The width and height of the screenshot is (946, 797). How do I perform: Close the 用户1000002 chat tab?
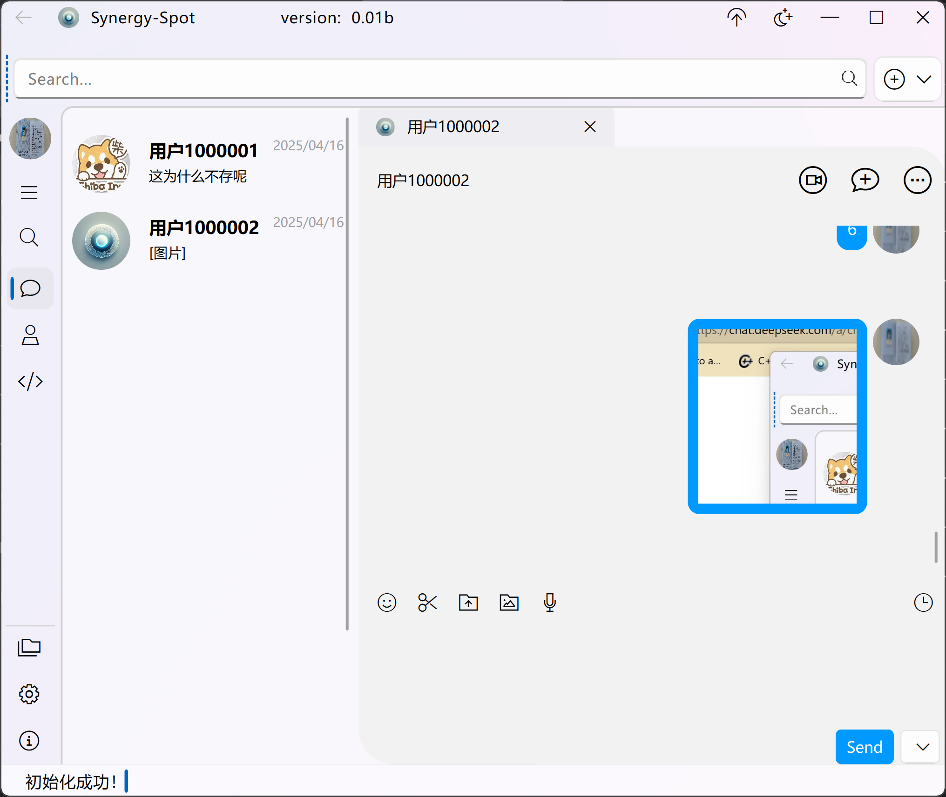pyautogui.click(x=590, y=127)
